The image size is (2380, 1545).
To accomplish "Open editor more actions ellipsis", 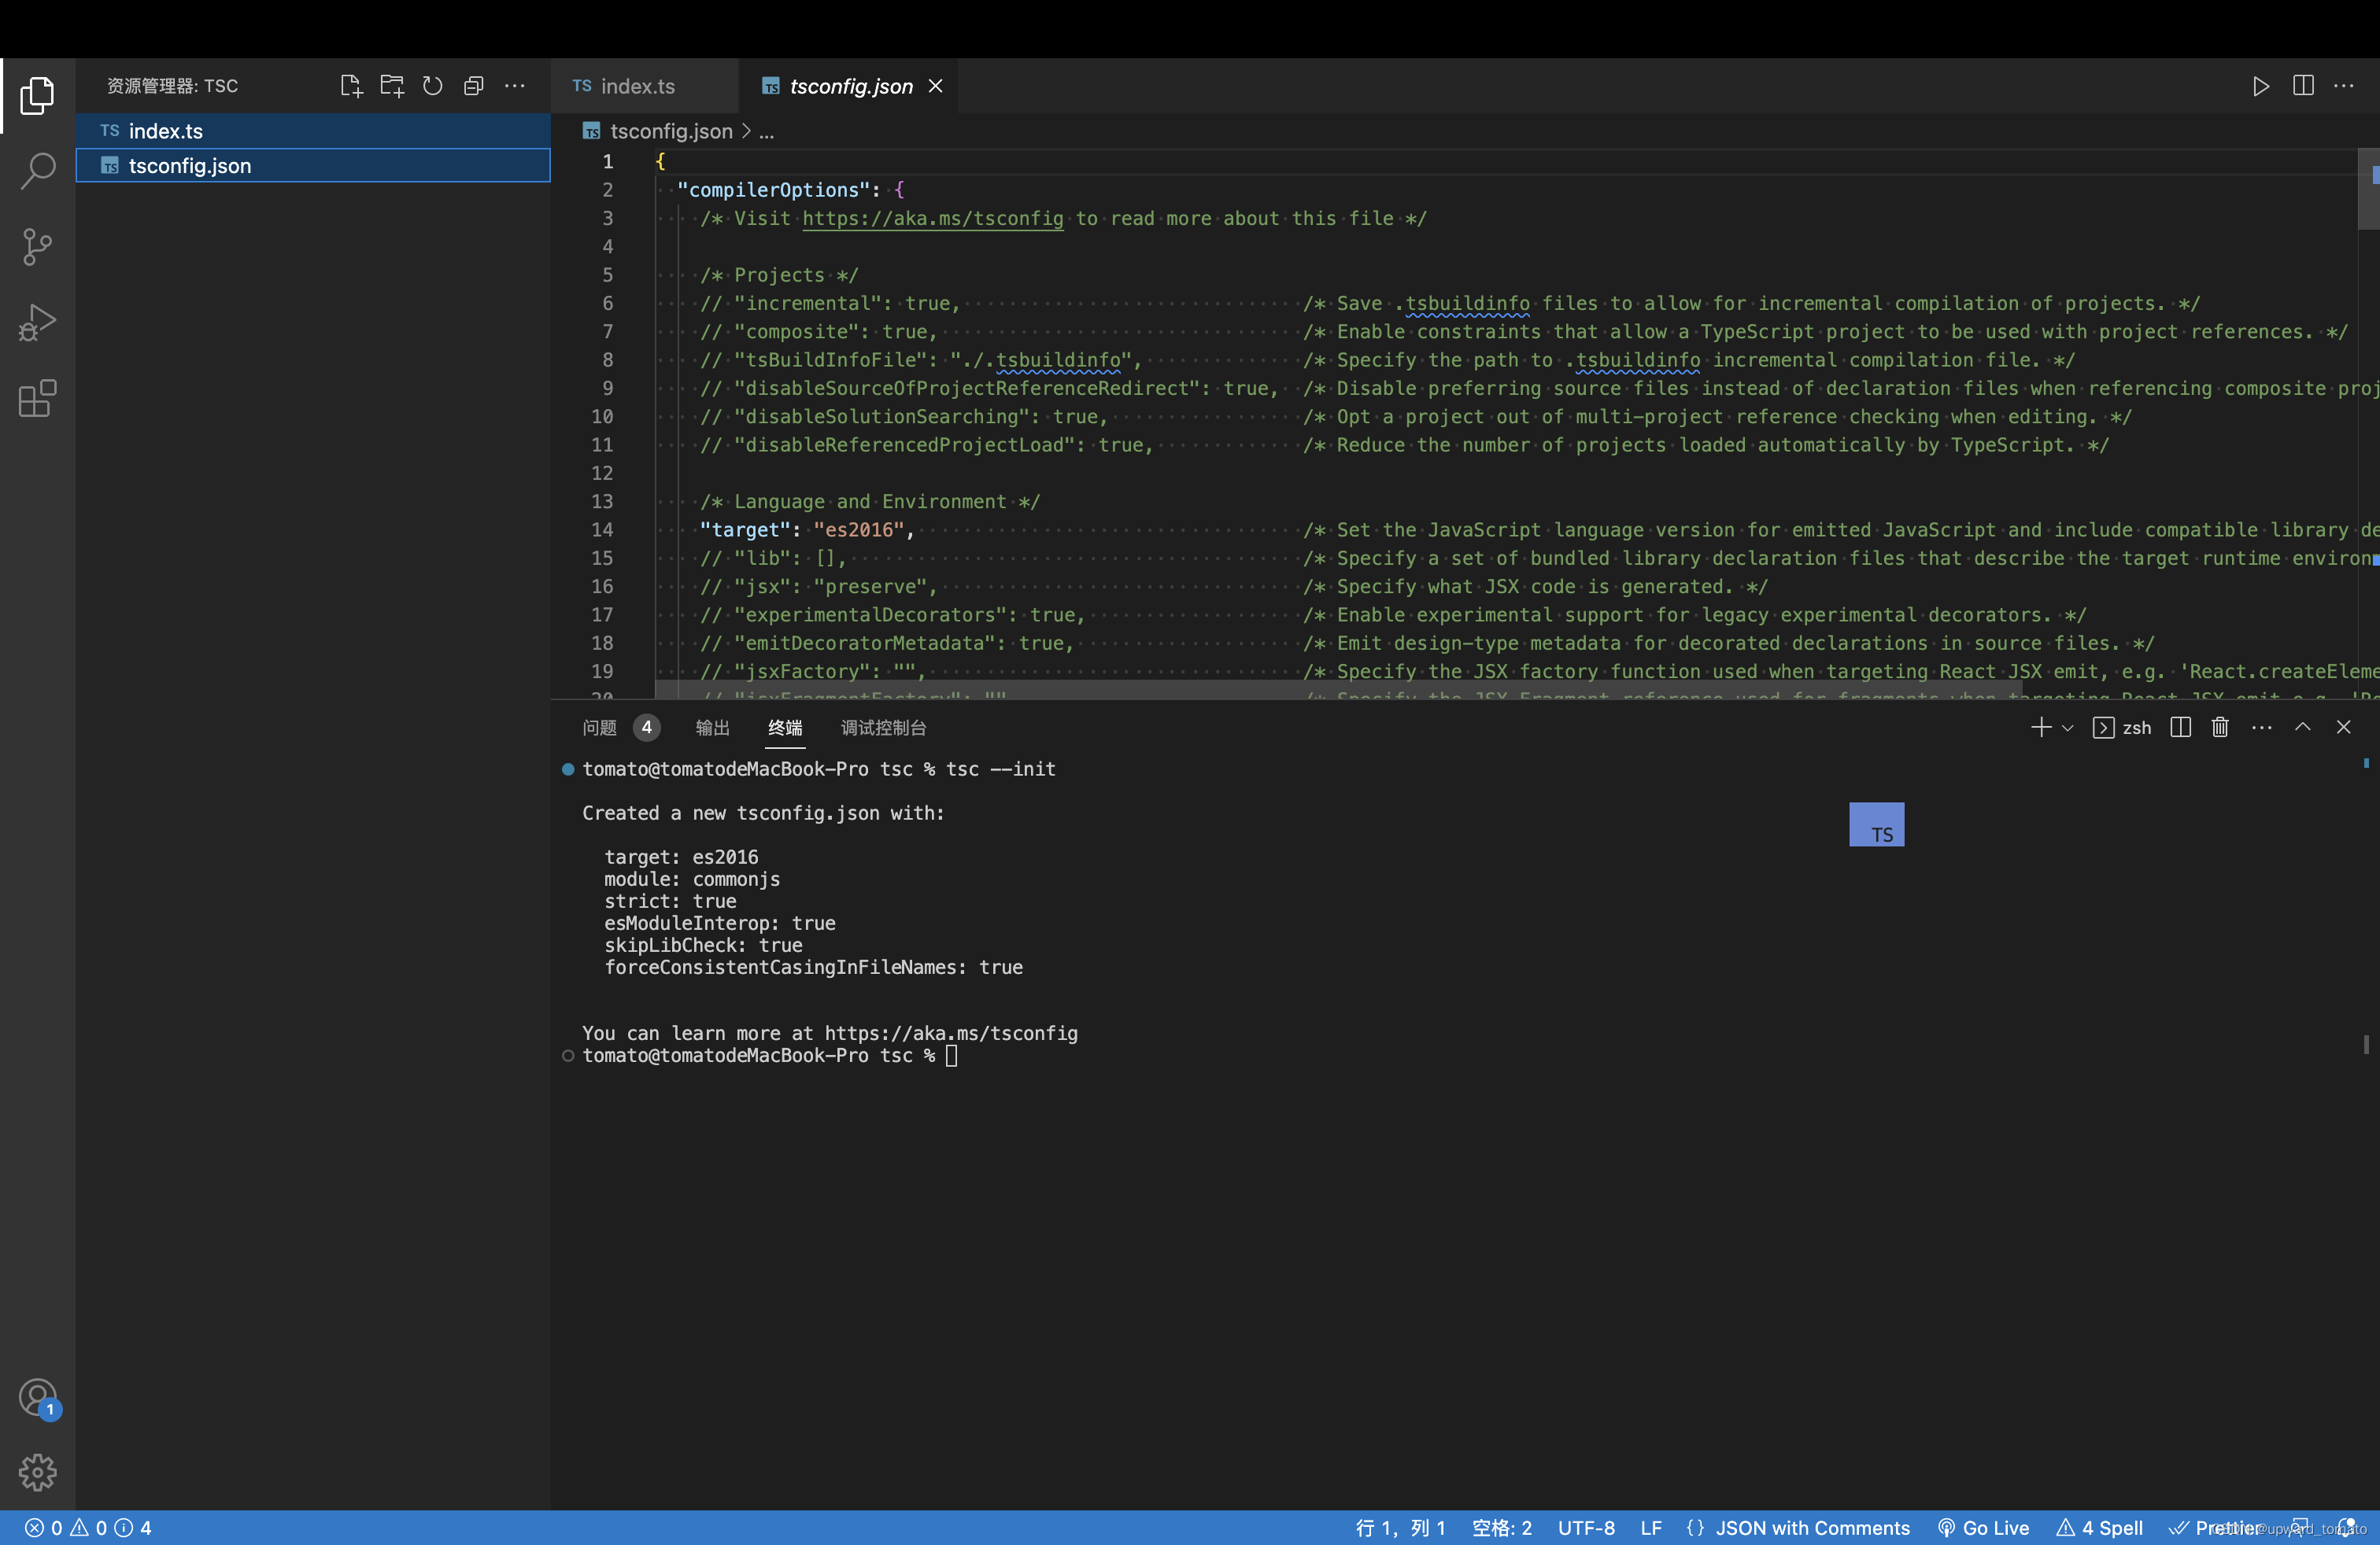I will coord(2344,86).
